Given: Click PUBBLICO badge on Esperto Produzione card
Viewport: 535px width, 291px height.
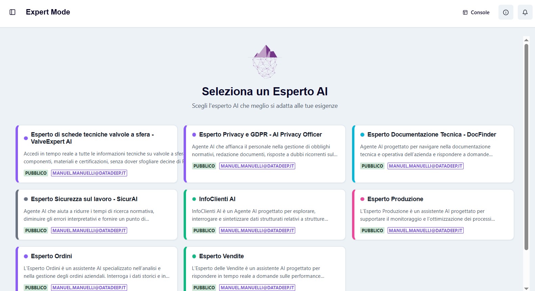Looking at the screenshot, I should pyautogui.click(x=372, y=231).
